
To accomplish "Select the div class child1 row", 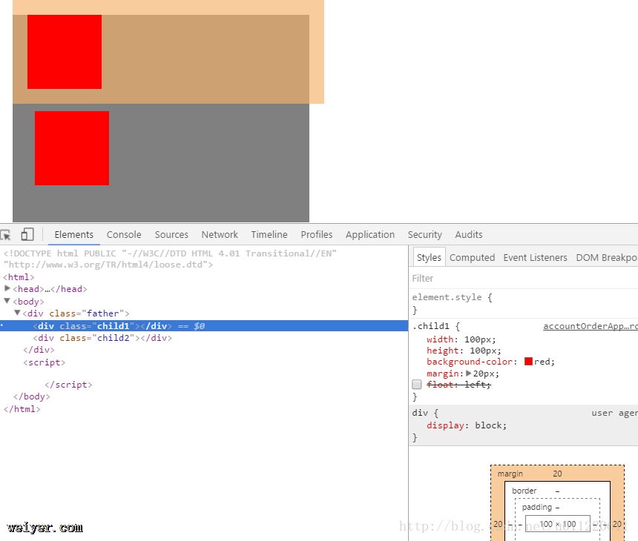I will [x=204, y=326].
